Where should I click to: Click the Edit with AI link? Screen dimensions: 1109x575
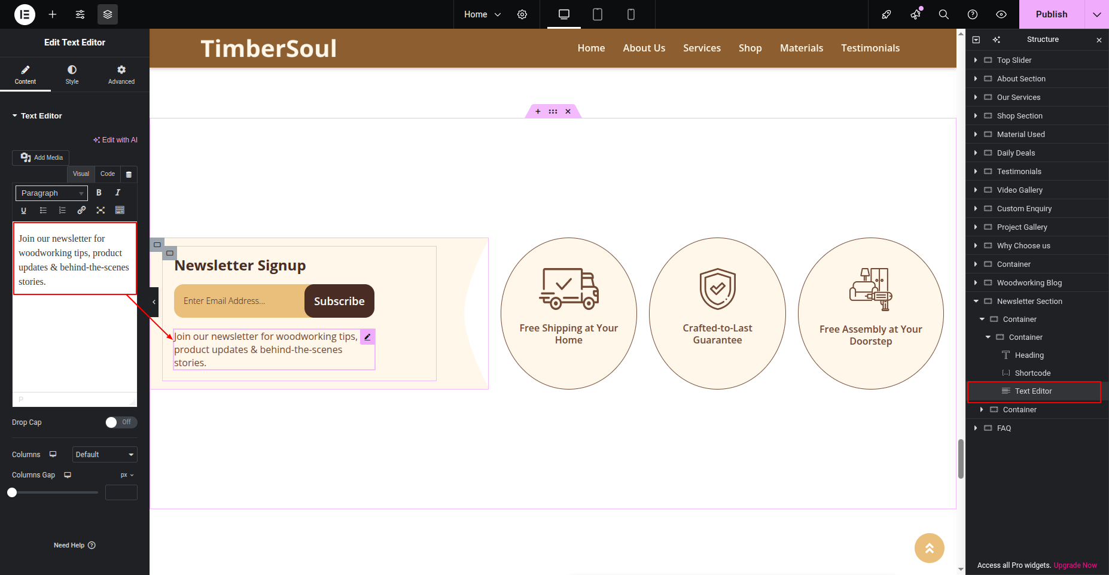[115, 140]
